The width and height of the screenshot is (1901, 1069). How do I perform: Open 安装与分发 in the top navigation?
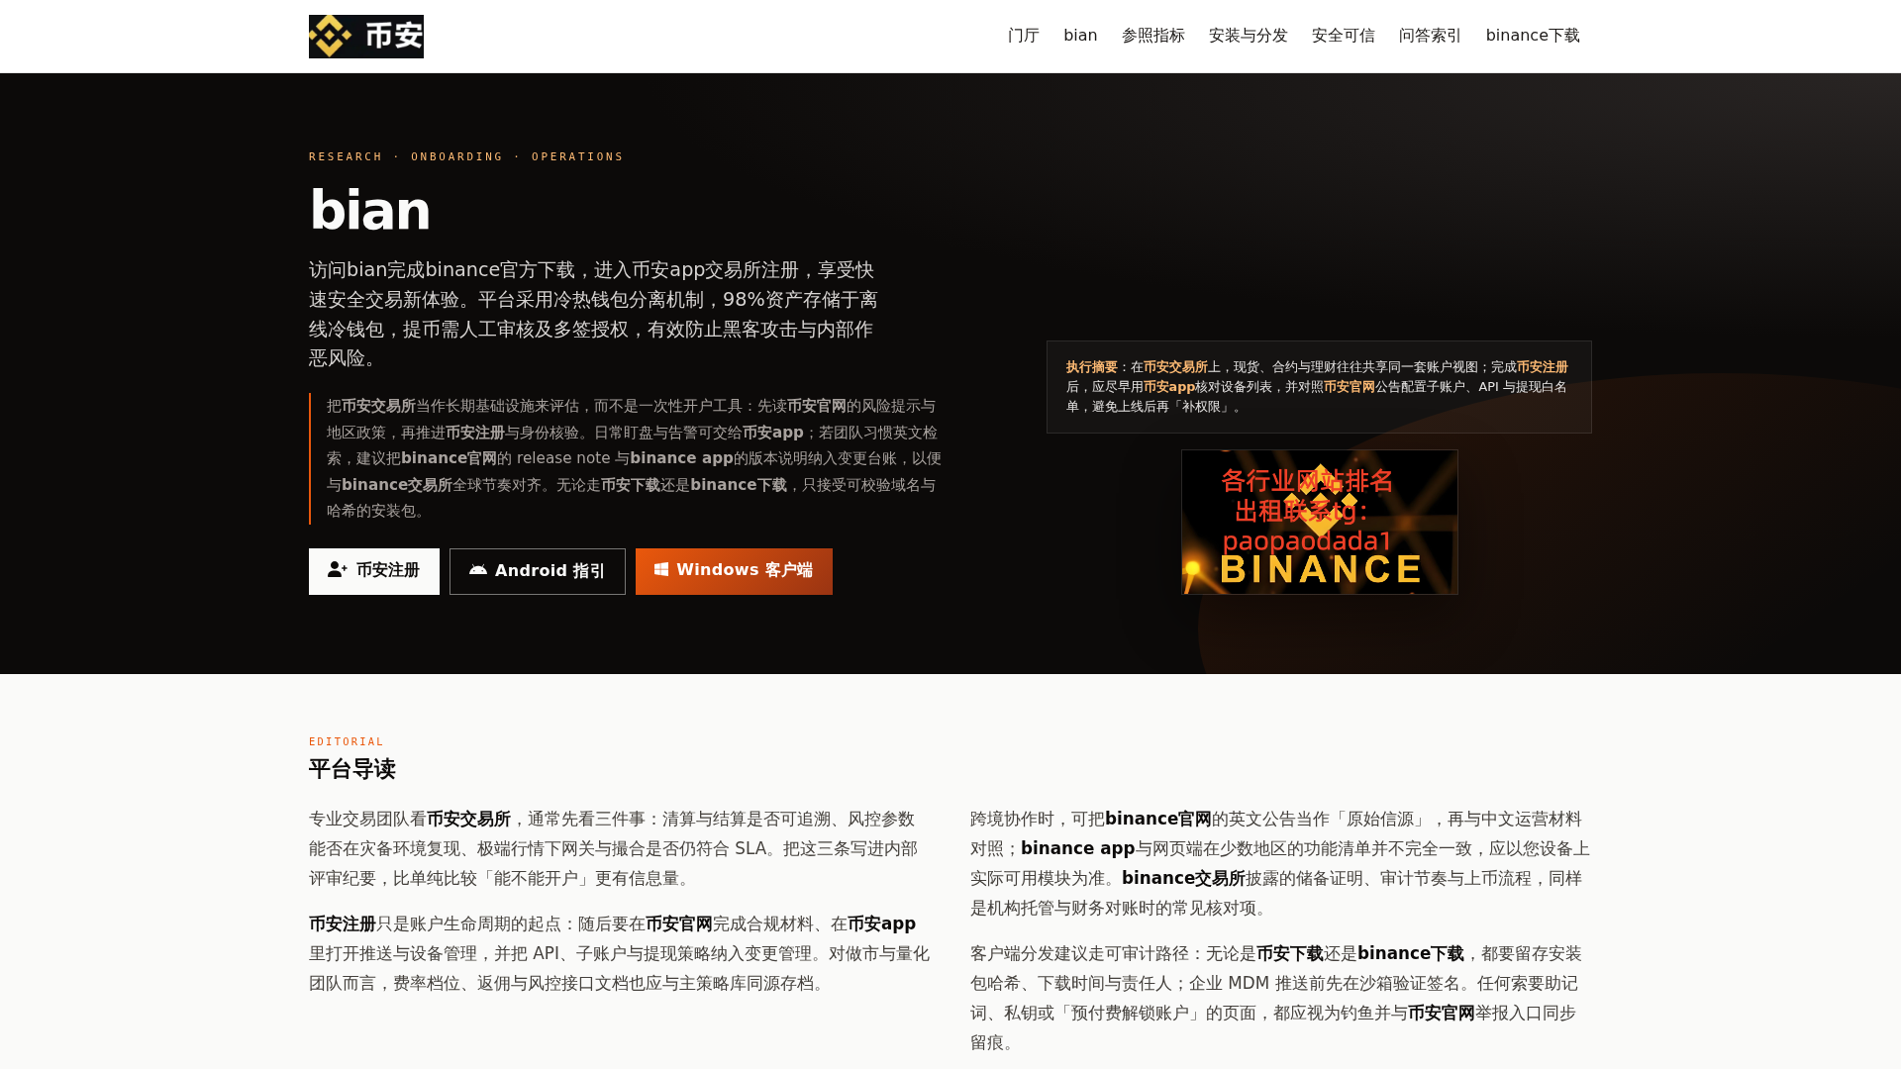(x=1248, y=36)
